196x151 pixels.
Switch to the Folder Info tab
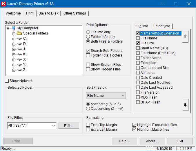pos(162,26)
